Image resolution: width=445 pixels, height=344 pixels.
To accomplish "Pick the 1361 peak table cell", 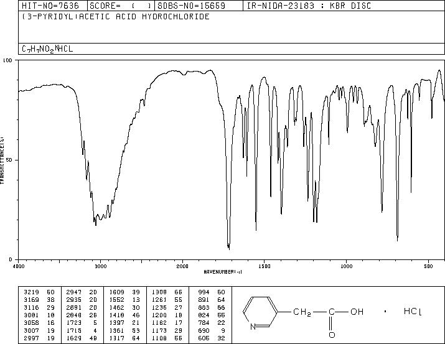I will pyautogui.click(x=124, y=330).
